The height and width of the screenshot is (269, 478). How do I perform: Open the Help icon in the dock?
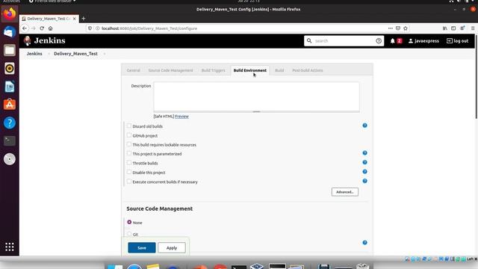coord(10,123)
